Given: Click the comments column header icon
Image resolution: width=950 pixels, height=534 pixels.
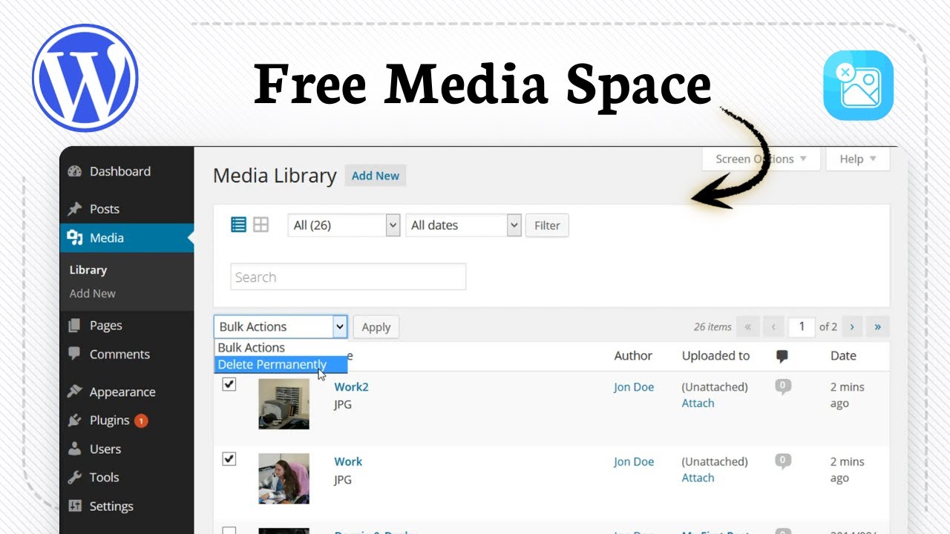Looking at the screenshot, I should [782, 357].
